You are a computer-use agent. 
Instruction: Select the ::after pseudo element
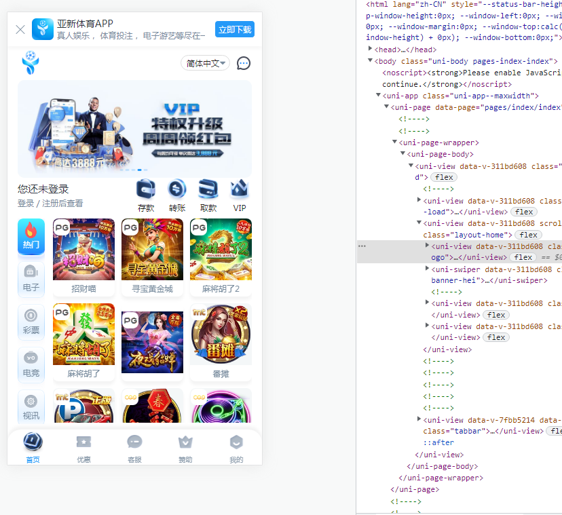(438, 442)
